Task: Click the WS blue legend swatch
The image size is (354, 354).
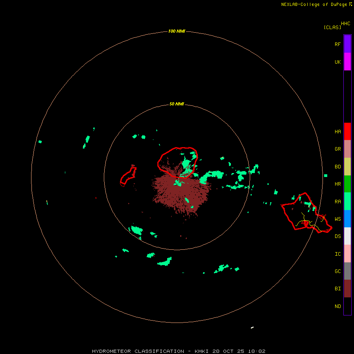Action: pyautogui.click(x=347, y=219)
